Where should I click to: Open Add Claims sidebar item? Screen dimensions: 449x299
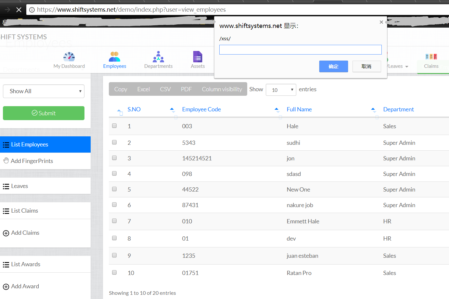45,233
